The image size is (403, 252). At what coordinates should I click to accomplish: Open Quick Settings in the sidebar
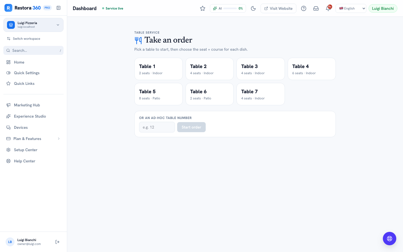click(x=34, y=73)
